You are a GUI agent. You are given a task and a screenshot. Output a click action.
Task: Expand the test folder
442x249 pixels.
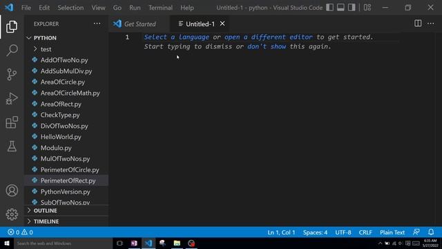(66, 49)
